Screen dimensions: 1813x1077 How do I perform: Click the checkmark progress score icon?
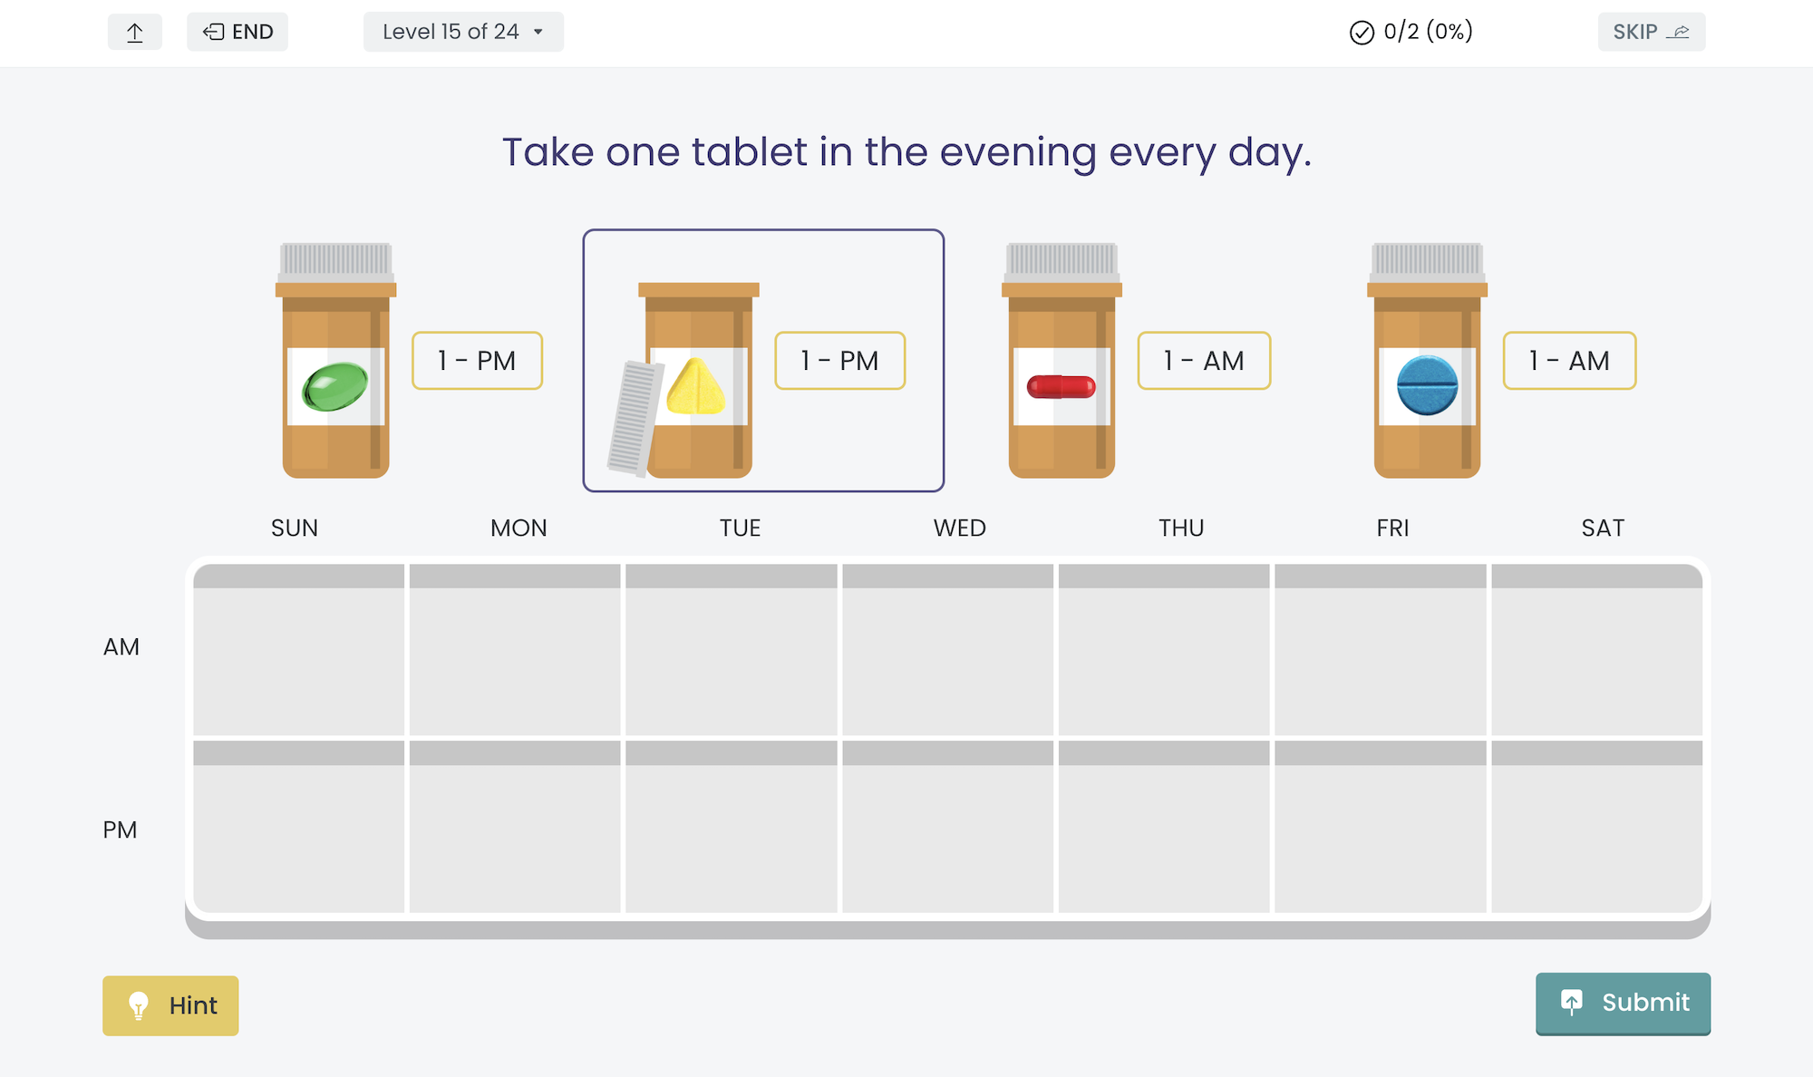click(x=1362, y=33)
